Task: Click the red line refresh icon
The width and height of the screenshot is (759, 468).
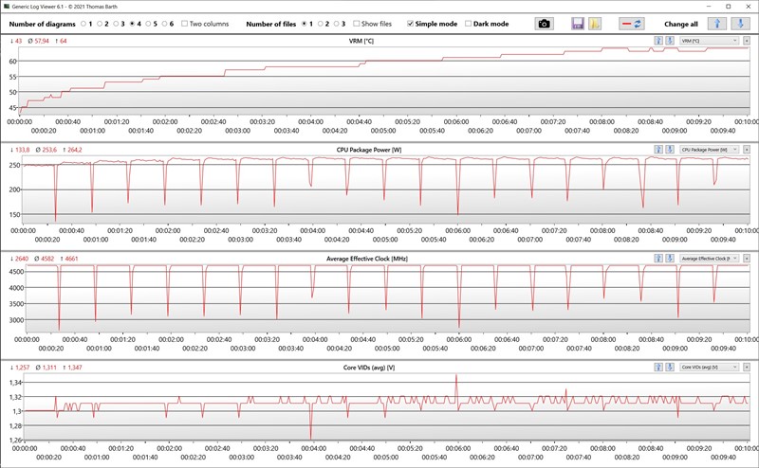Action: [632, 23]
